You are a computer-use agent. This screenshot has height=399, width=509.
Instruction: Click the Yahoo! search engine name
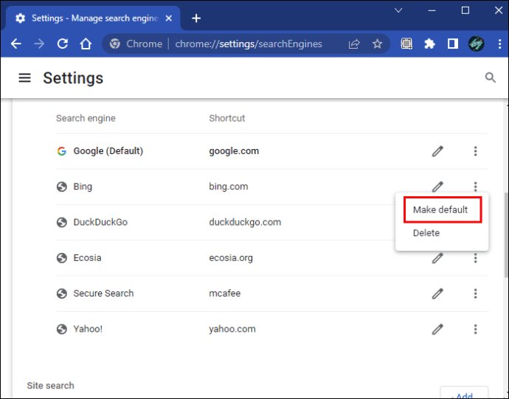[x=88, y=329]
